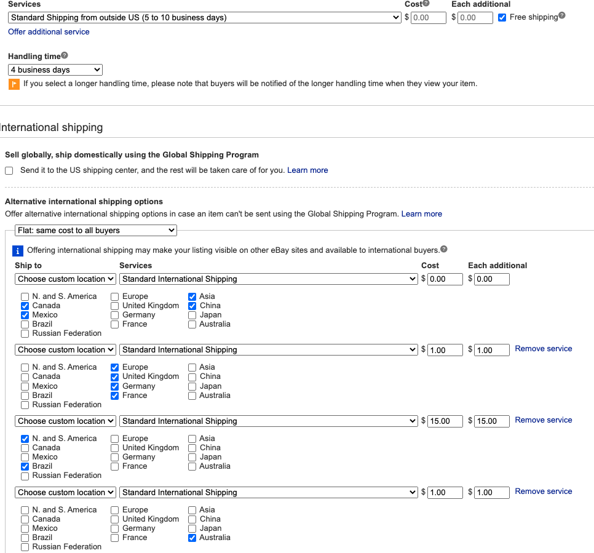594x553 pixels.
Task: Click the Offer additional service link
Action: pos(49,32)
